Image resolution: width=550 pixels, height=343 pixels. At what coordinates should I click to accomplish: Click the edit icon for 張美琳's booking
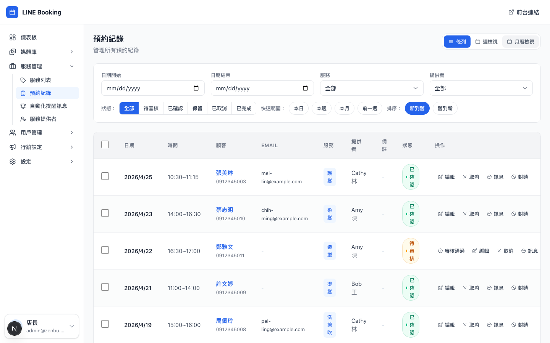440,177
